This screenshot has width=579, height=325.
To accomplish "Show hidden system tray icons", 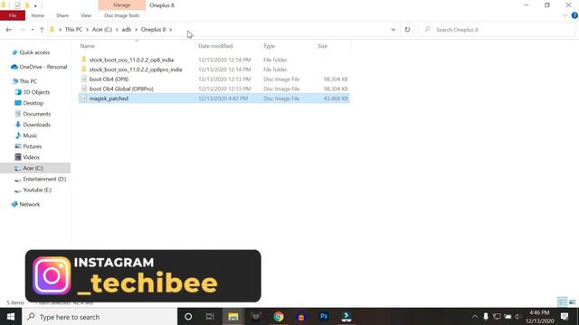I will tap(475, 317).
